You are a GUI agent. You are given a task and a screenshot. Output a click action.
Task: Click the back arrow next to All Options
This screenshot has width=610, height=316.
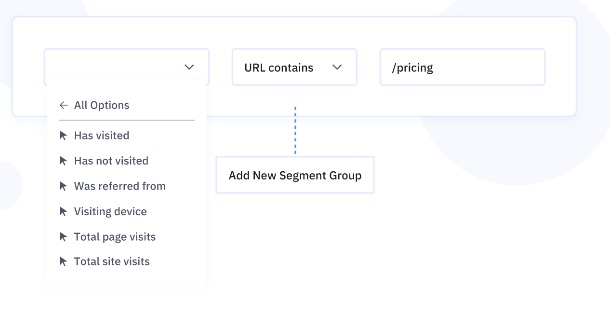coord(64,105)
